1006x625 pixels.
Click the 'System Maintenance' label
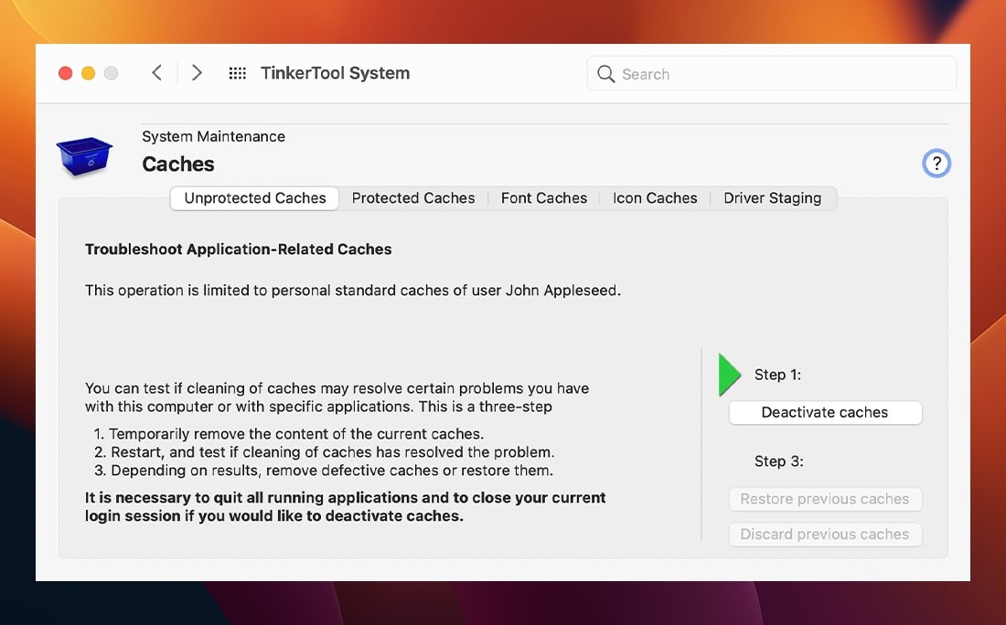pos(214,136)
